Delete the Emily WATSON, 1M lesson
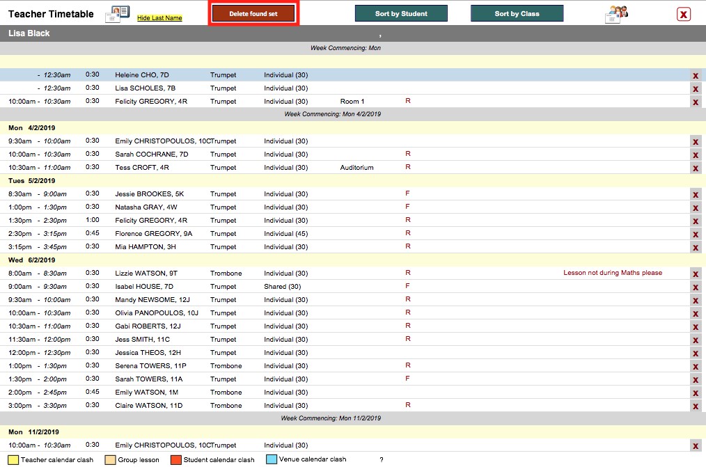The width and height of the screenshot is (706, 467). pyautogui.click(x=696, y=393)
